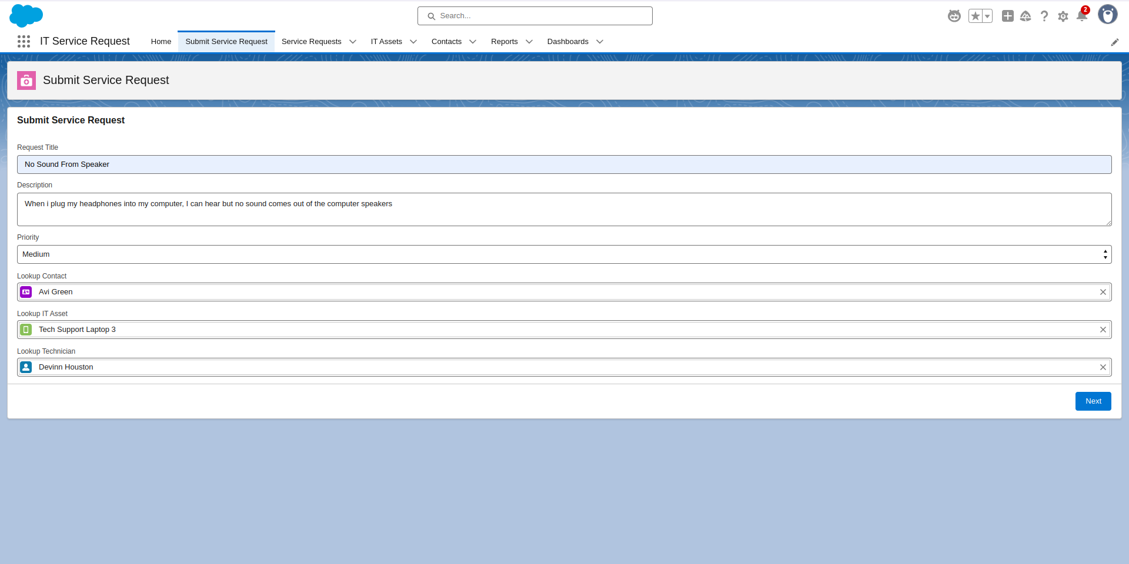The image size is (1129, 564).
Task: Open the Dashboards tab
Action: click(568, 42)
